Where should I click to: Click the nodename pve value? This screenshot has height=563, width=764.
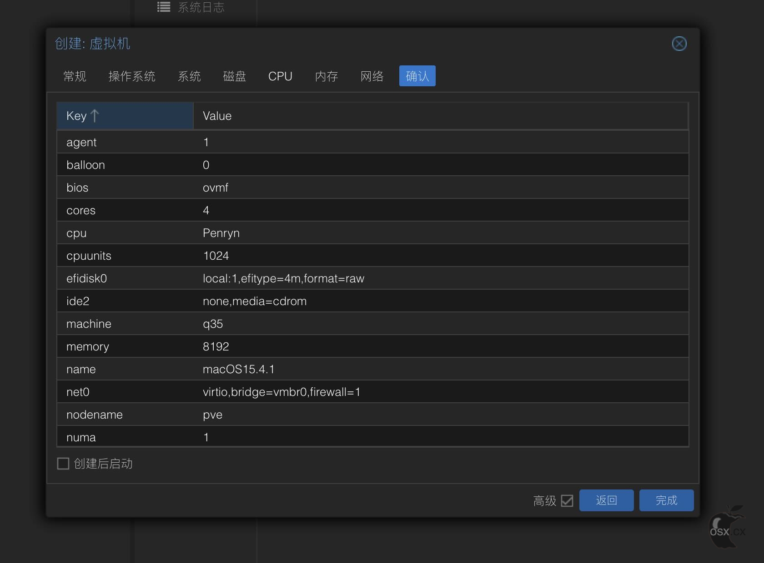pyautogui.click(x=212, y=415)
